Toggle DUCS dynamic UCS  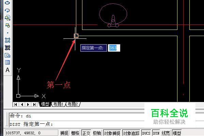click(x=146, y=133)
